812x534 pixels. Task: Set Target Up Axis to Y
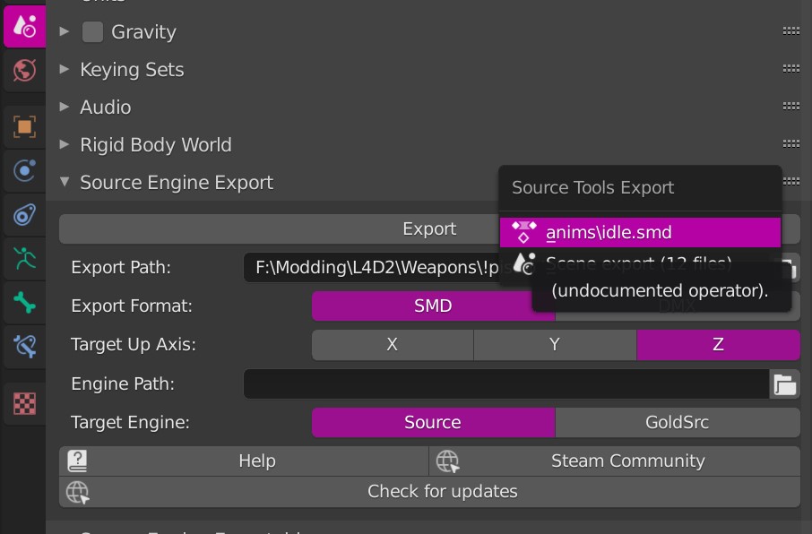[555, 345]
